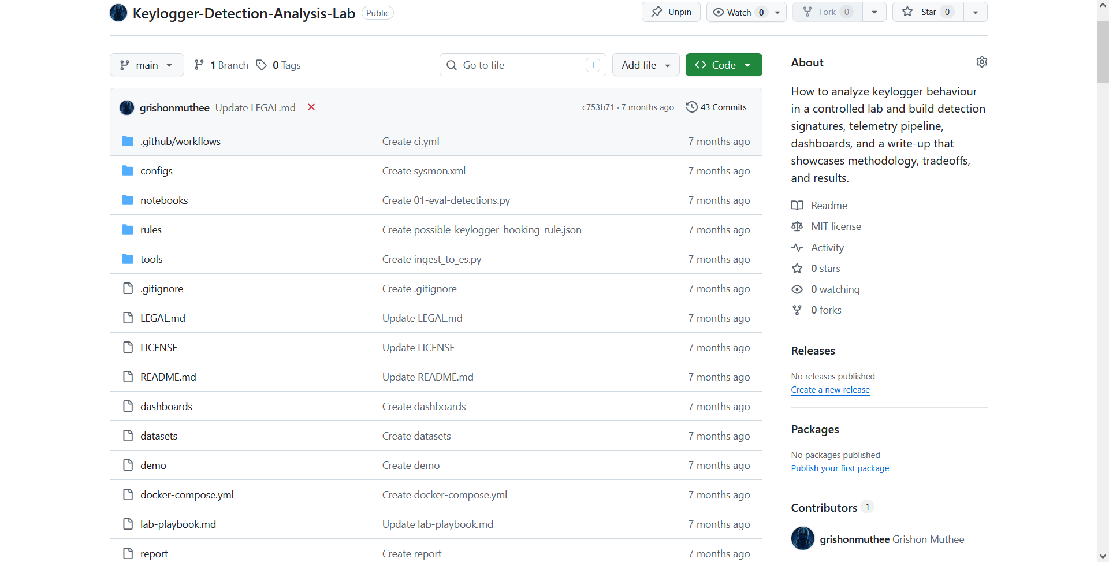The width and height of the screenshot is (1109, 562).
Task: Open commit history clock icon
Action: pos(691,107)
